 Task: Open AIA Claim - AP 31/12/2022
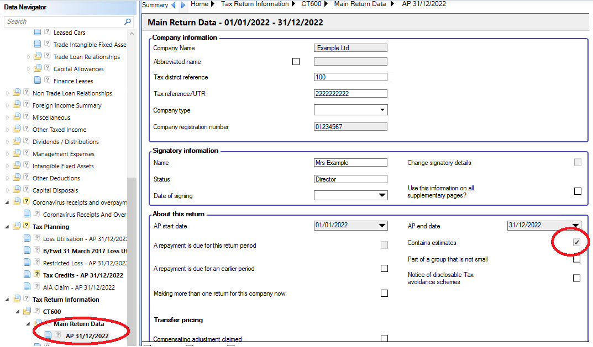coord(78,287)
